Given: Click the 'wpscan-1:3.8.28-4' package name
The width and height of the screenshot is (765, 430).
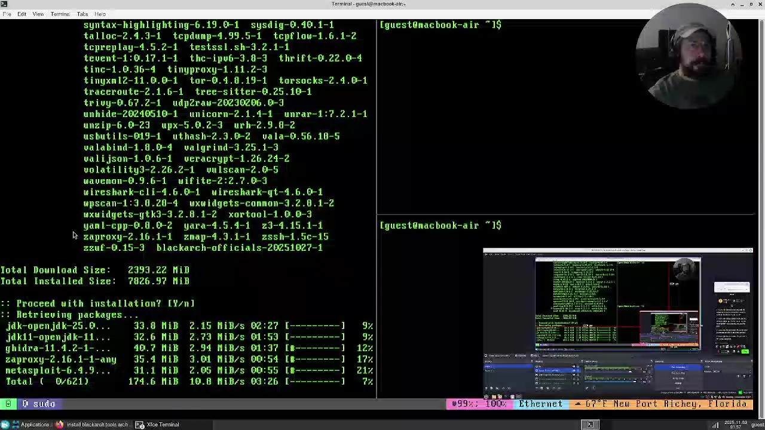Looking at the screenshot, I should [x=130, y=203].
